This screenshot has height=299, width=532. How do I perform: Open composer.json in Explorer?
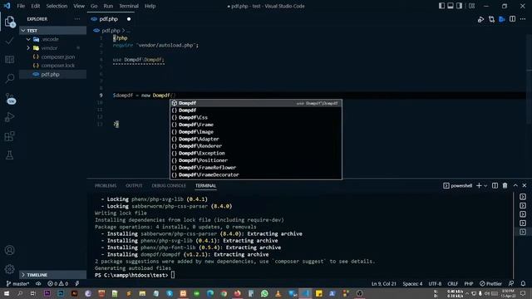(53, 57)
